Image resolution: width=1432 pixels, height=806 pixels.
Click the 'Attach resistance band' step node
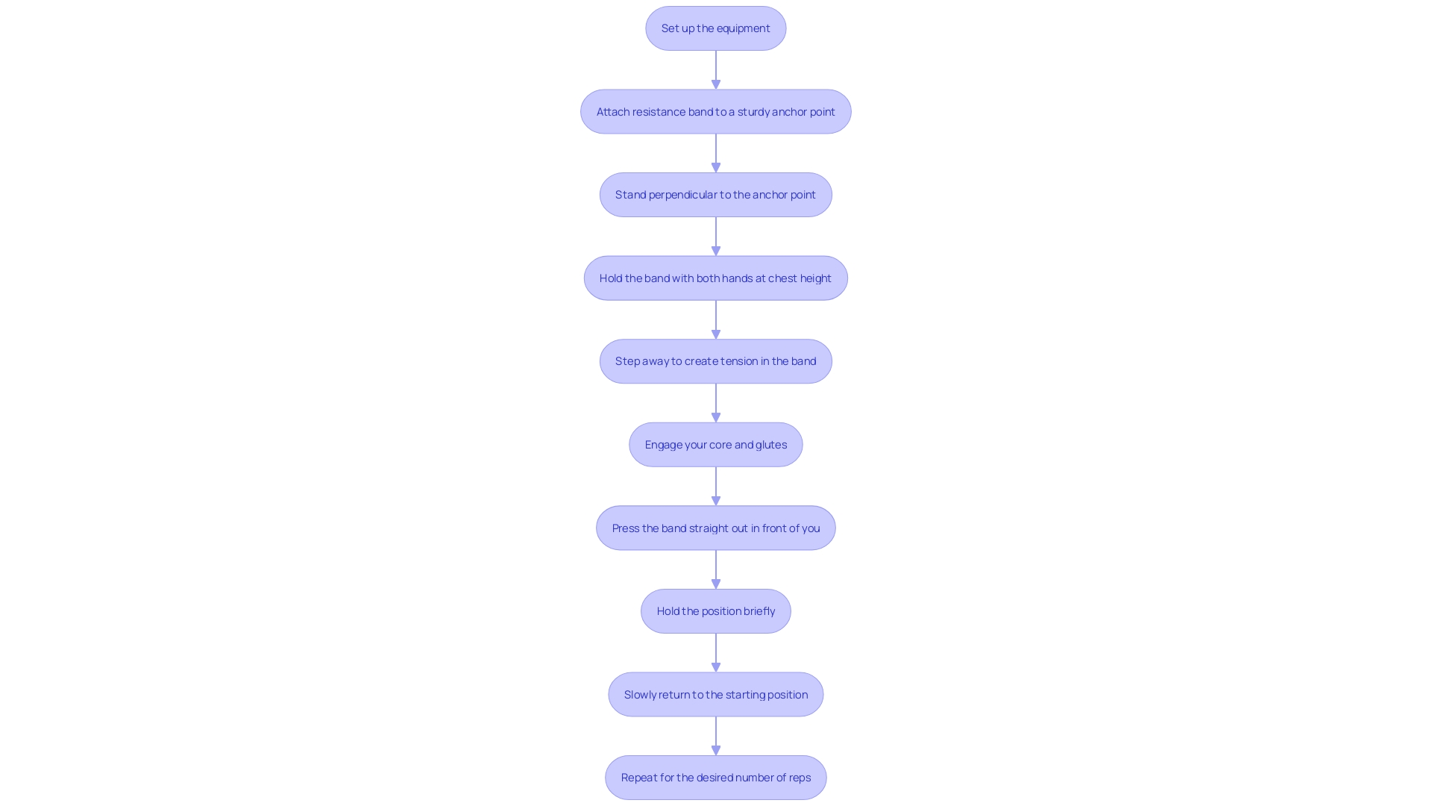pyautogui.click(x=715, y=111)
